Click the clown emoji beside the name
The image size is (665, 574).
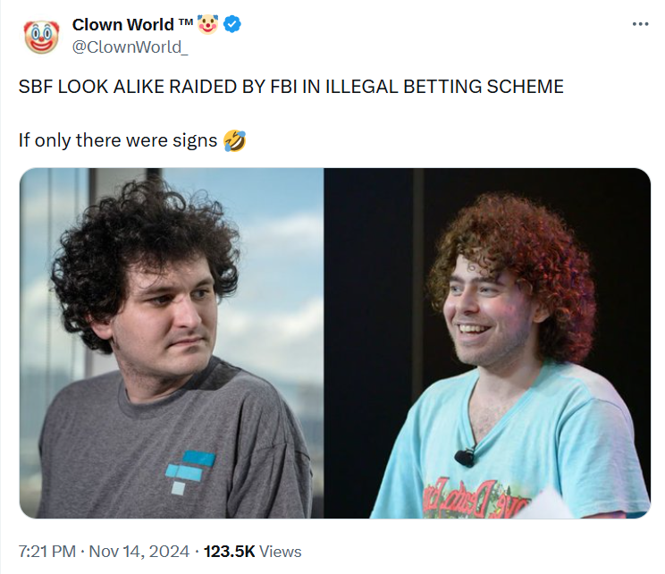coord(207,24)
